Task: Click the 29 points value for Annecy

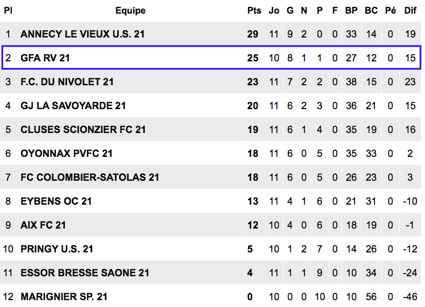Action: point(253,34)
